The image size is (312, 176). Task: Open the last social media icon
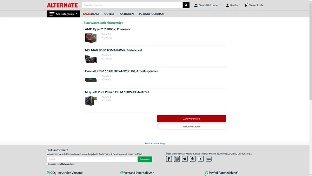tap(208, 159)
